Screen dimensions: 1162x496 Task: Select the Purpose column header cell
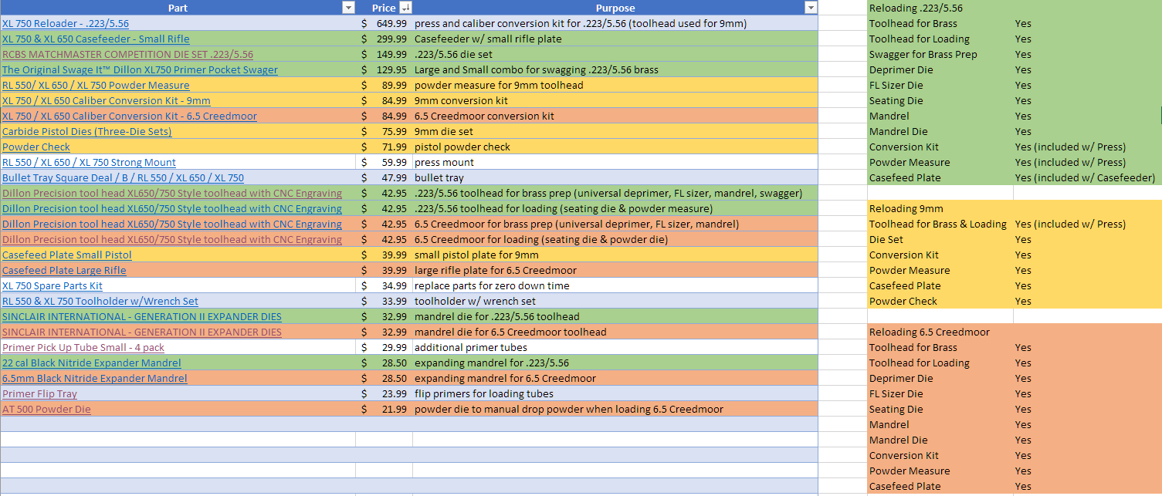click(615, 8)
